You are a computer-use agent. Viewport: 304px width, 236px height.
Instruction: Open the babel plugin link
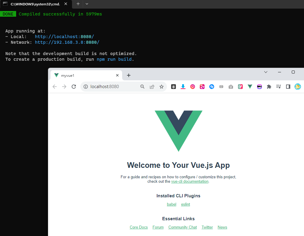(172, 204)
